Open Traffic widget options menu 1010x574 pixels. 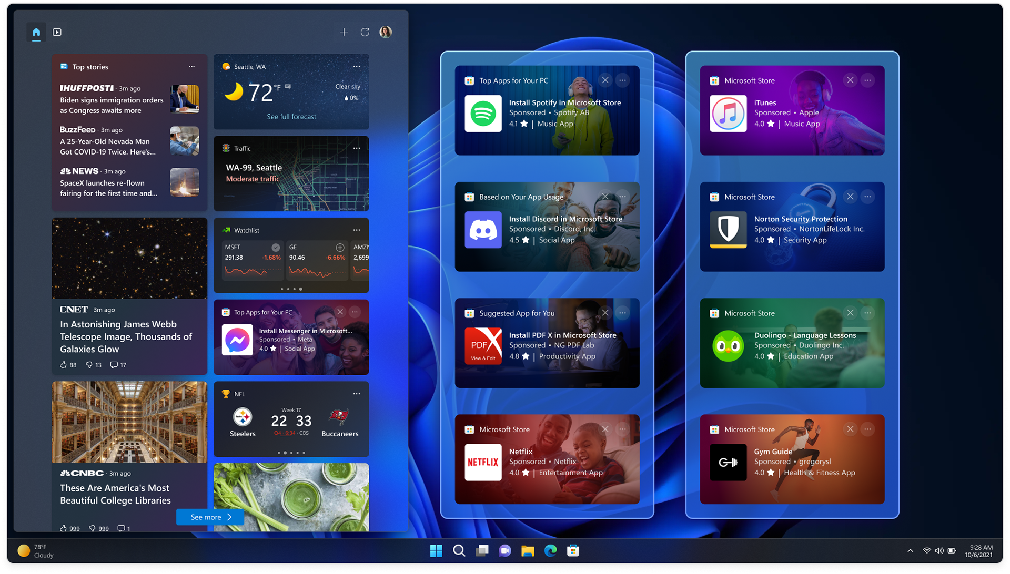tap(357, 148)
